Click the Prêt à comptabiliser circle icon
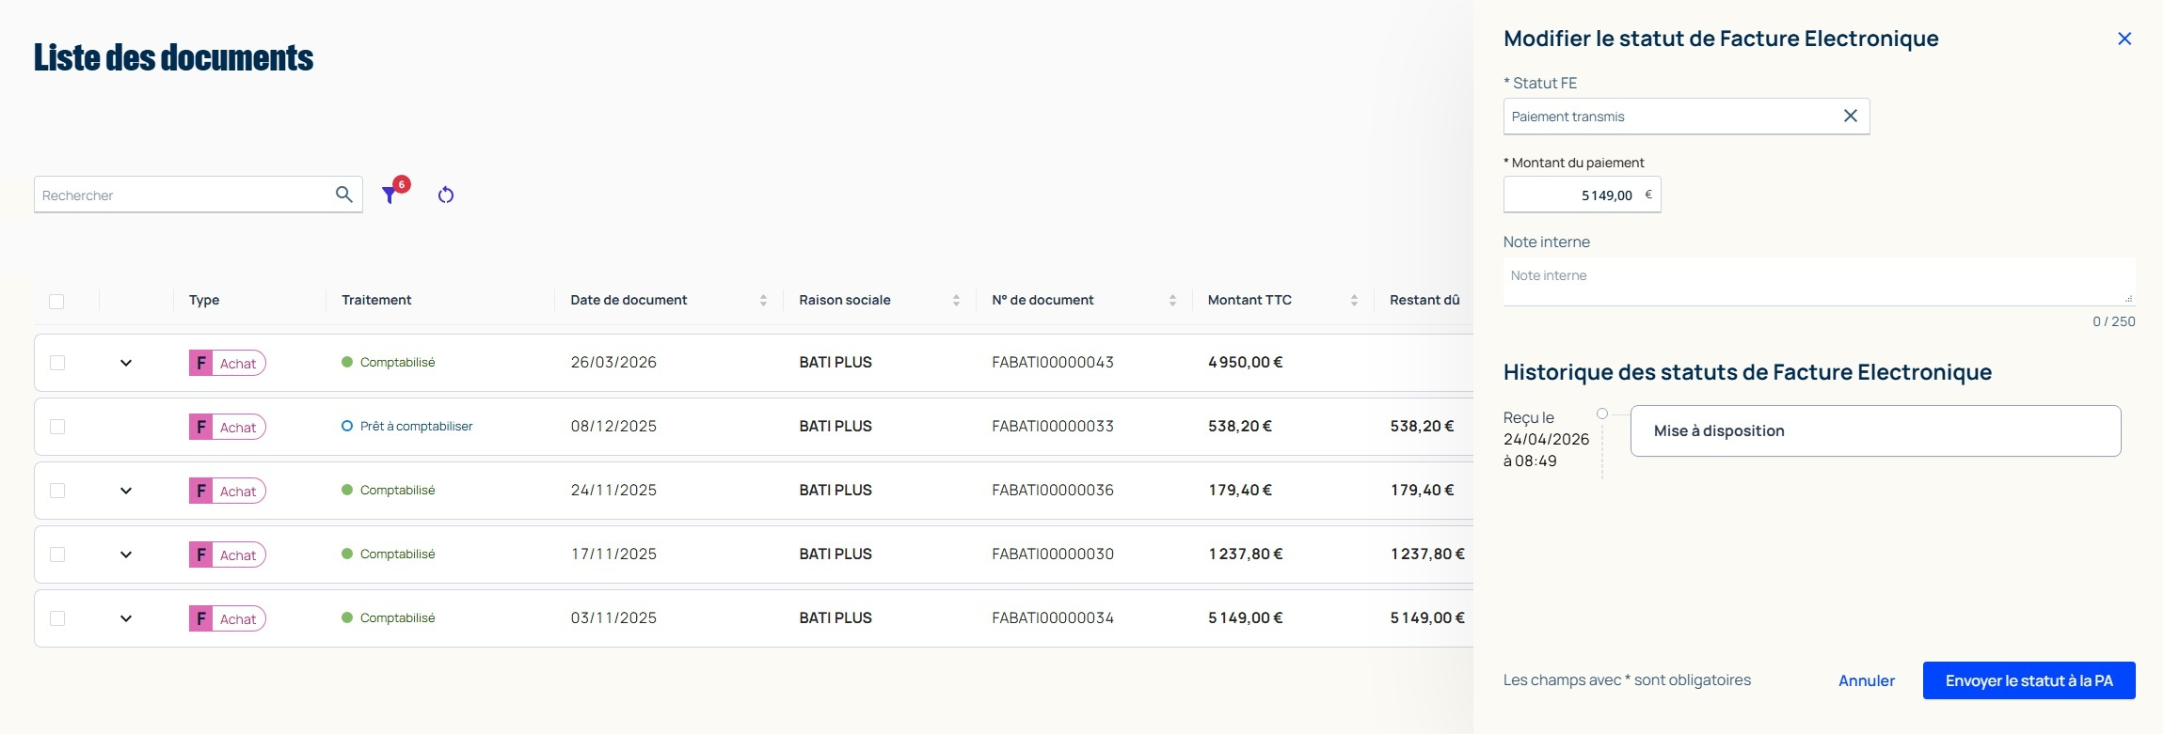Screen dimensions: 2164x734 point(347,426)
